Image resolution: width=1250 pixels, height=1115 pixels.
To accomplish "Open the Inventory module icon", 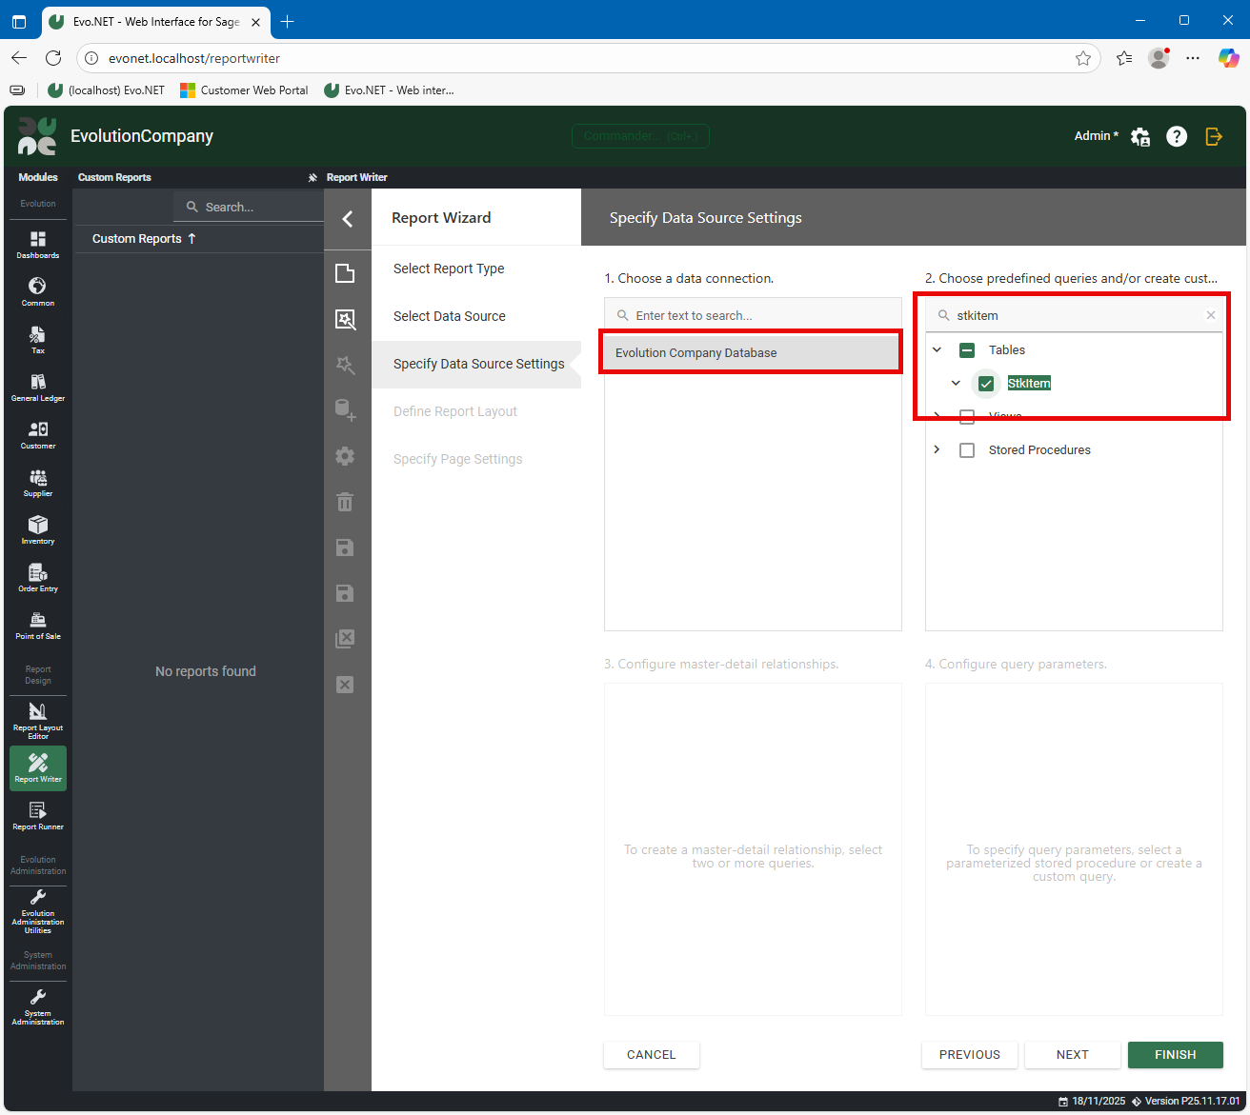I will click(x=38, y=529).
